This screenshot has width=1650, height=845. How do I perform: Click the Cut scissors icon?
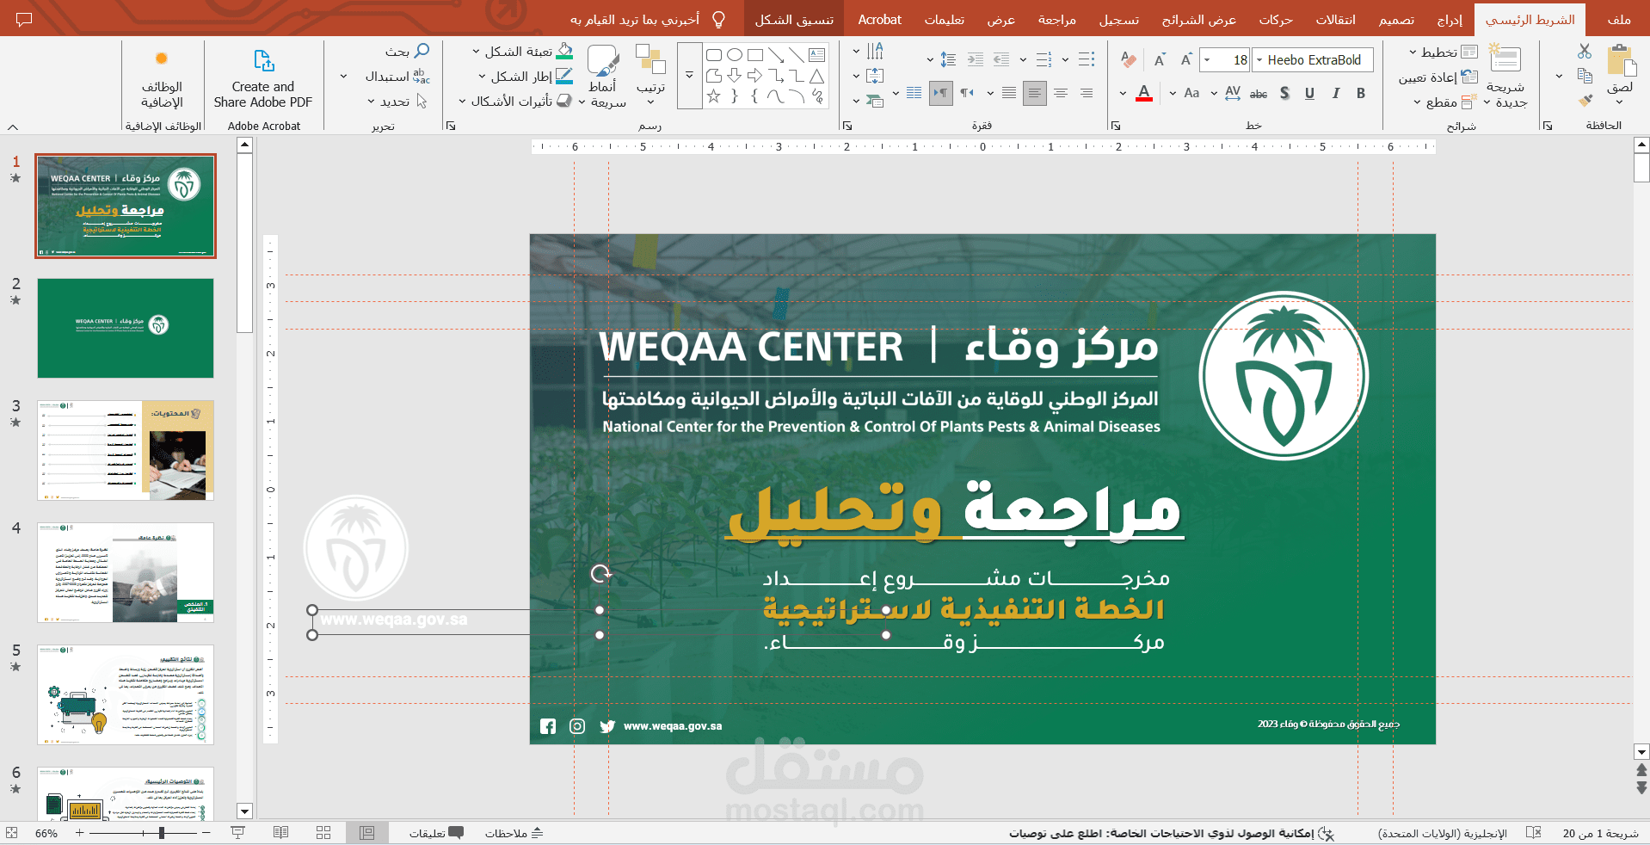[x=1585, y=52]
